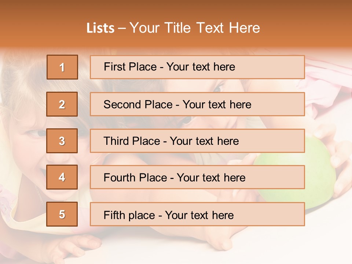Image resolution: width=352 pixels, height=264 pixels.
Task: Click the number 3 box
Action: [x=62, y=141]
